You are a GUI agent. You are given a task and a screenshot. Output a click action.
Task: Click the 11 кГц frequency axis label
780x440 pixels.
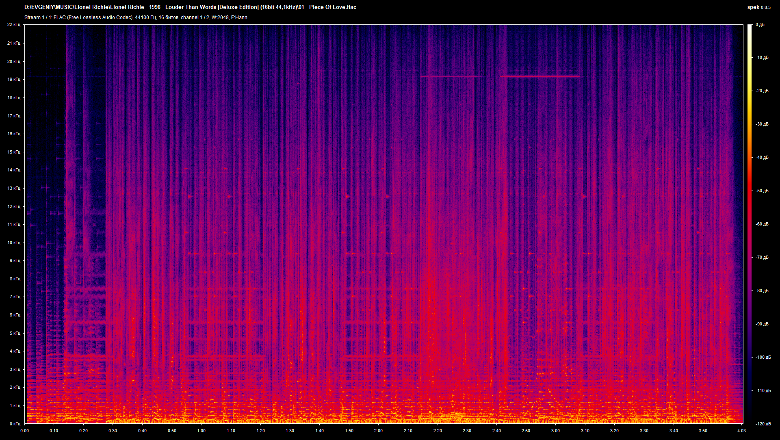pos(14,224)
